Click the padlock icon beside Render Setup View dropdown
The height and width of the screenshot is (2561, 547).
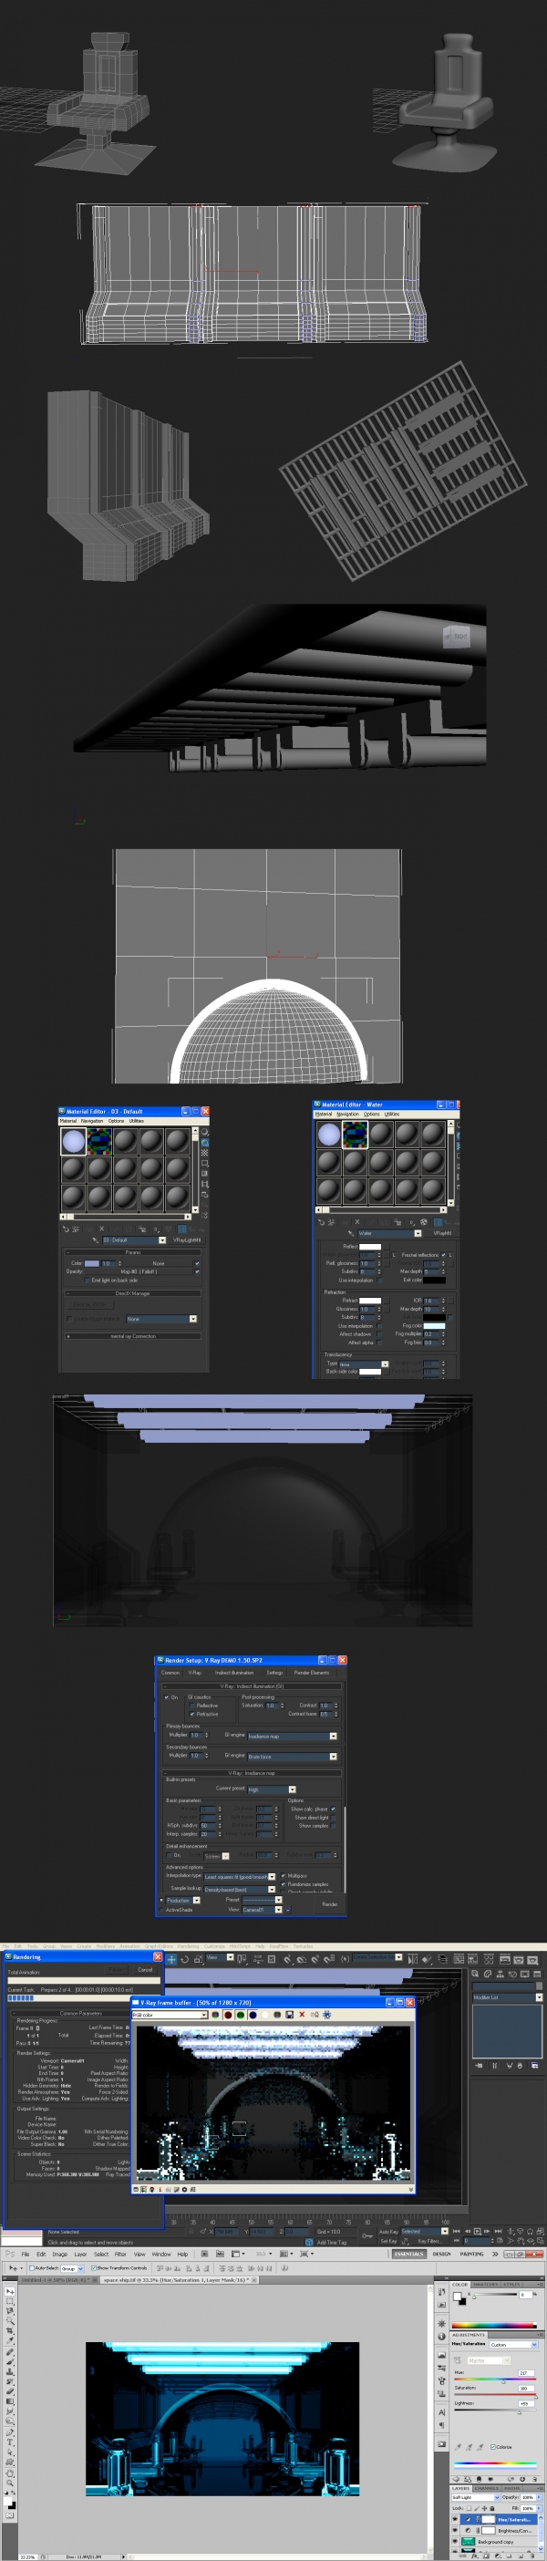288,1910
